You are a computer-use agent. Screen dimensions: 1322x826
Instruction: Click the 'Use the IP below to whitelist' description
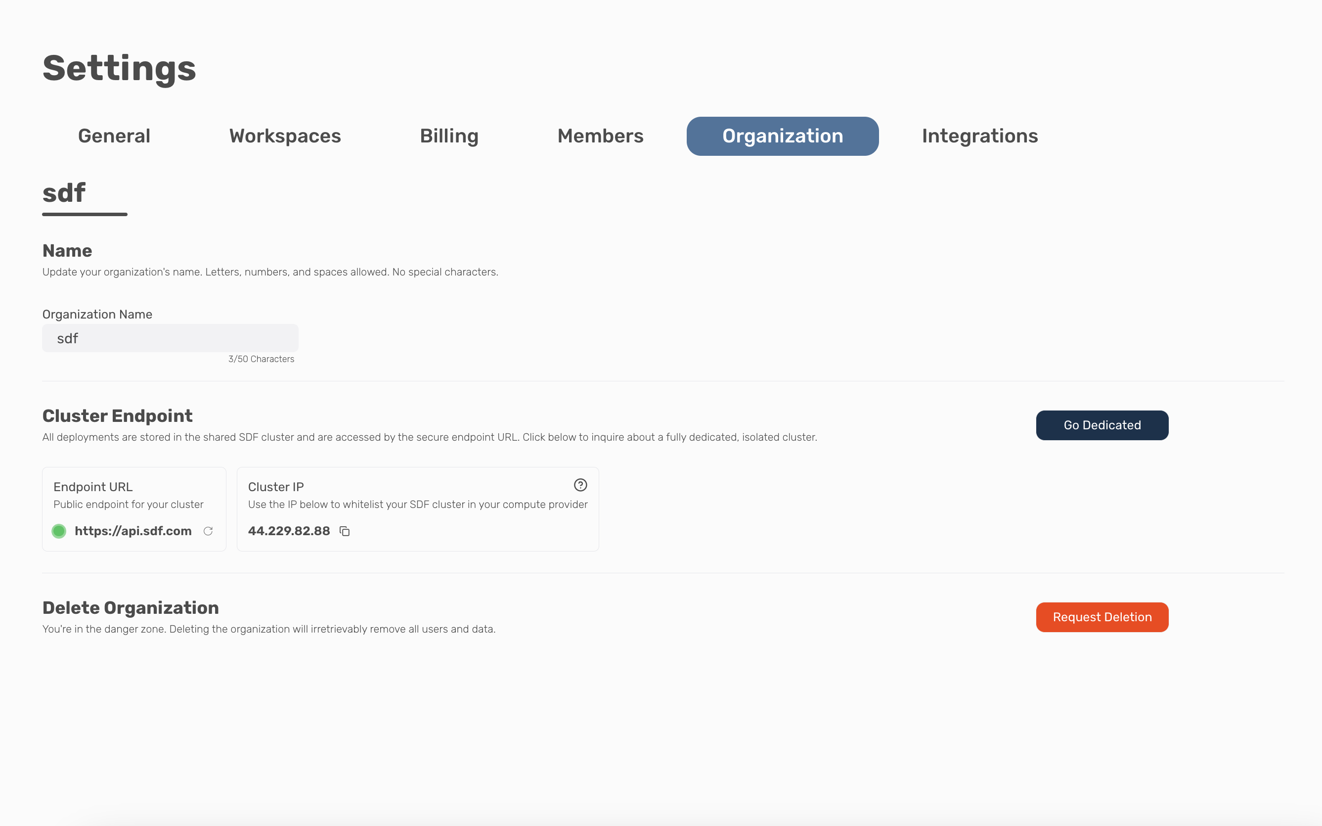click(418, 504)
